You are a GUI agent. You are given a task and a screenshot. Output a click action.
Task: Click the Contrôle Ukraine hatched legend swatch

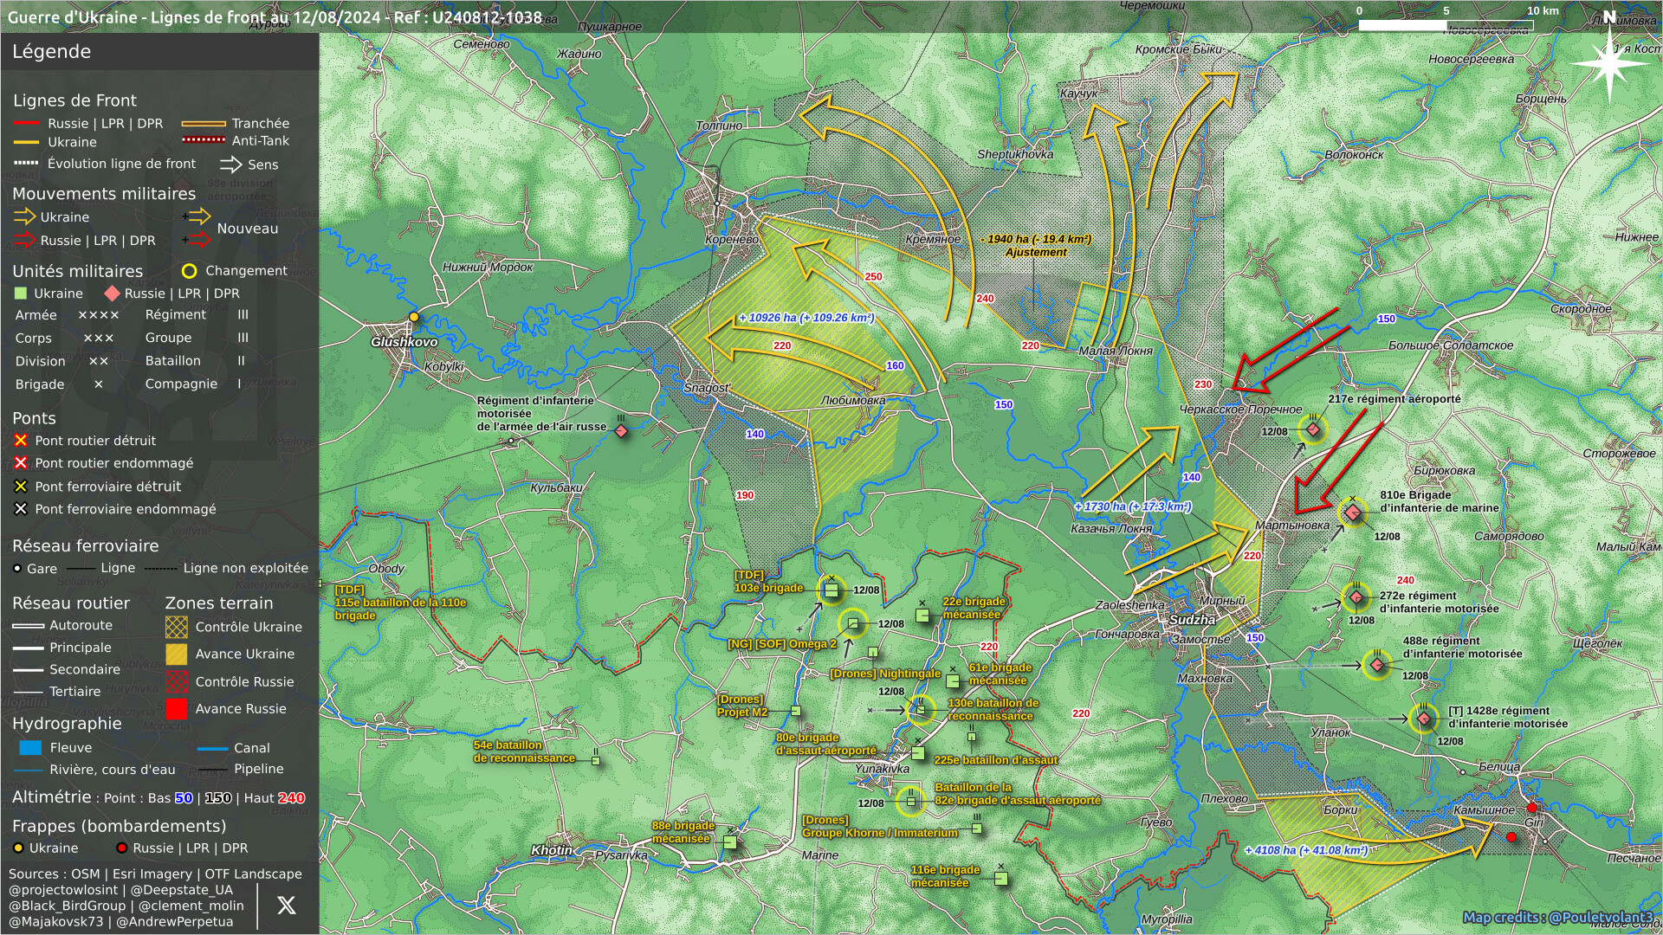[177, 627]
